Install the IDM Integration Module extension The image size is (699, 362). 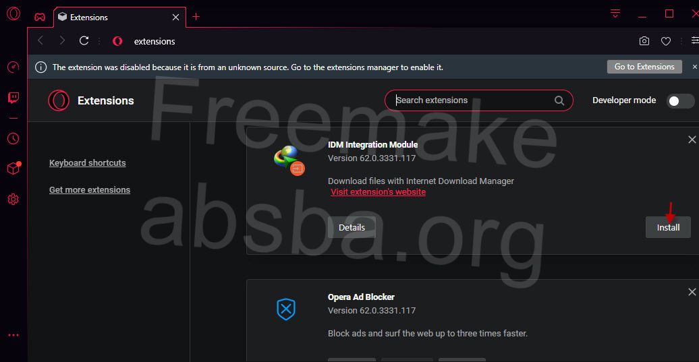[x=668, y=228]
